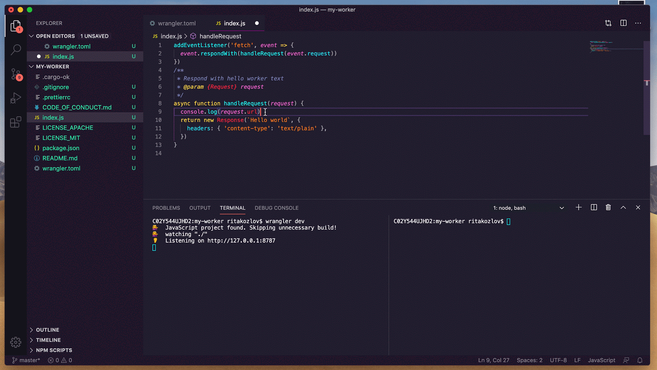The width and height of the screenshot is (657, 370).
Task: Kill the terminal with trash icon
Action: (x=608, y=208)
